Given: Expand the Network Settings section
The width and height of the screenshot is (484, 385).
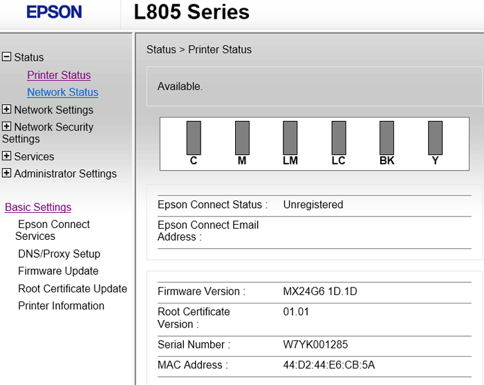Looking at the screenshot, I should pos(7,109).
